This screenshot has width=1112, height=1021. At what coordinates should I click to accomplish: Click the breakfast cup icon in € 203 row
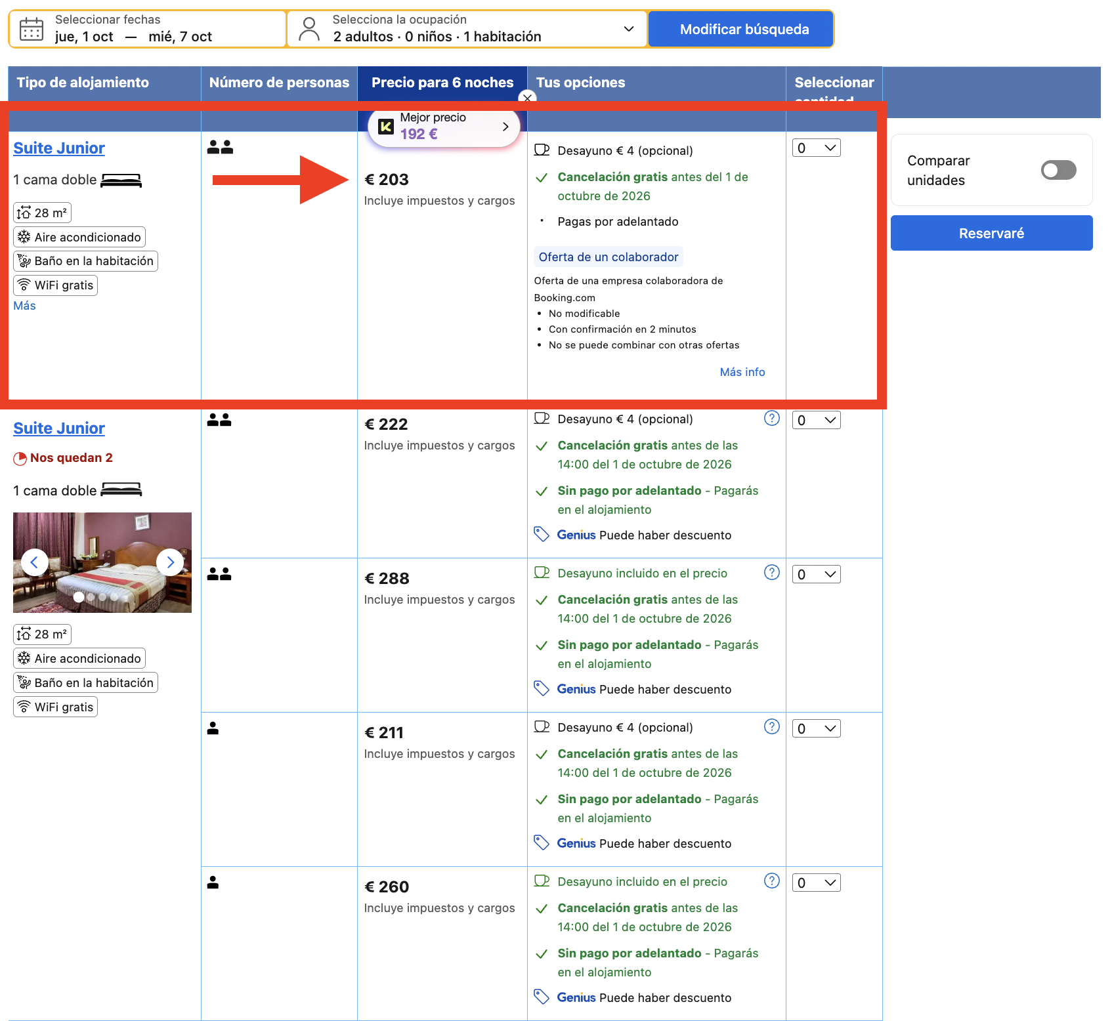point(542,150)
